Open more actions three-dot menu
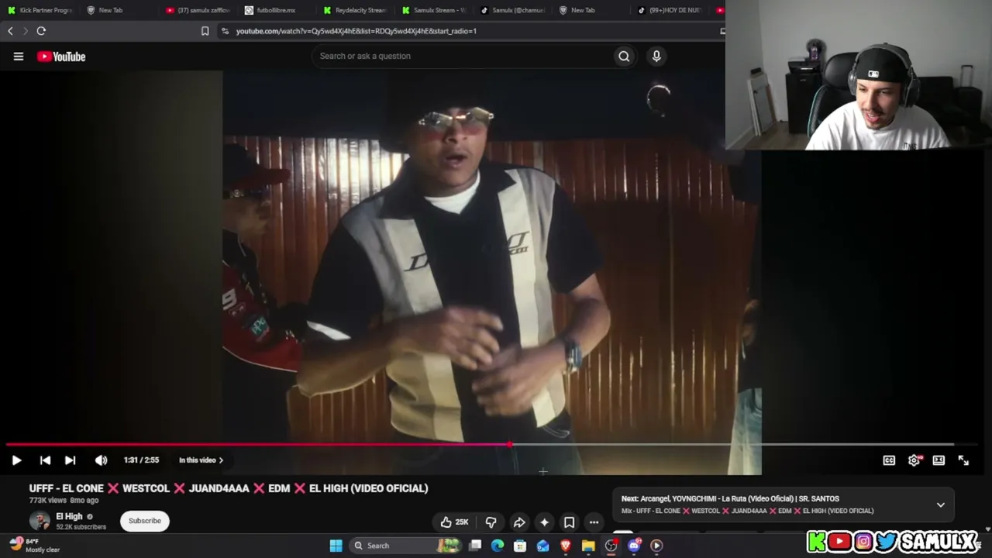Screen dimensions: 992x558 click(594, 522)
